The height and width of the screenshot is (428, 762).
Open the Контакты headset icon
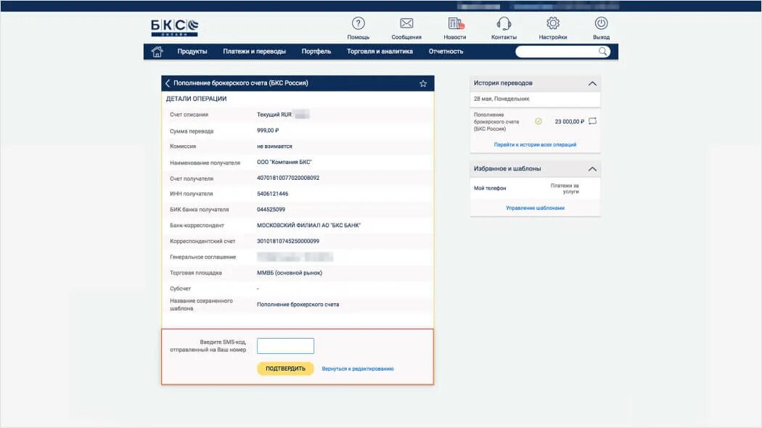coord(504,23)
